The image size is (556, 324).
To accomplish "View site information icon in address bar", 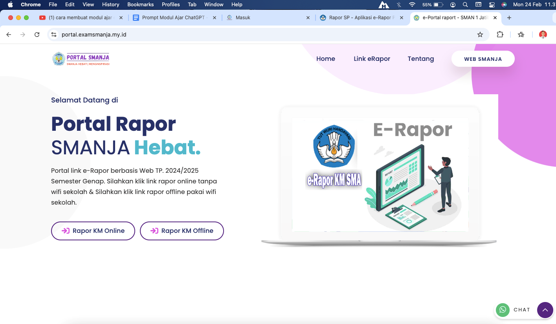I will (54, 35).
